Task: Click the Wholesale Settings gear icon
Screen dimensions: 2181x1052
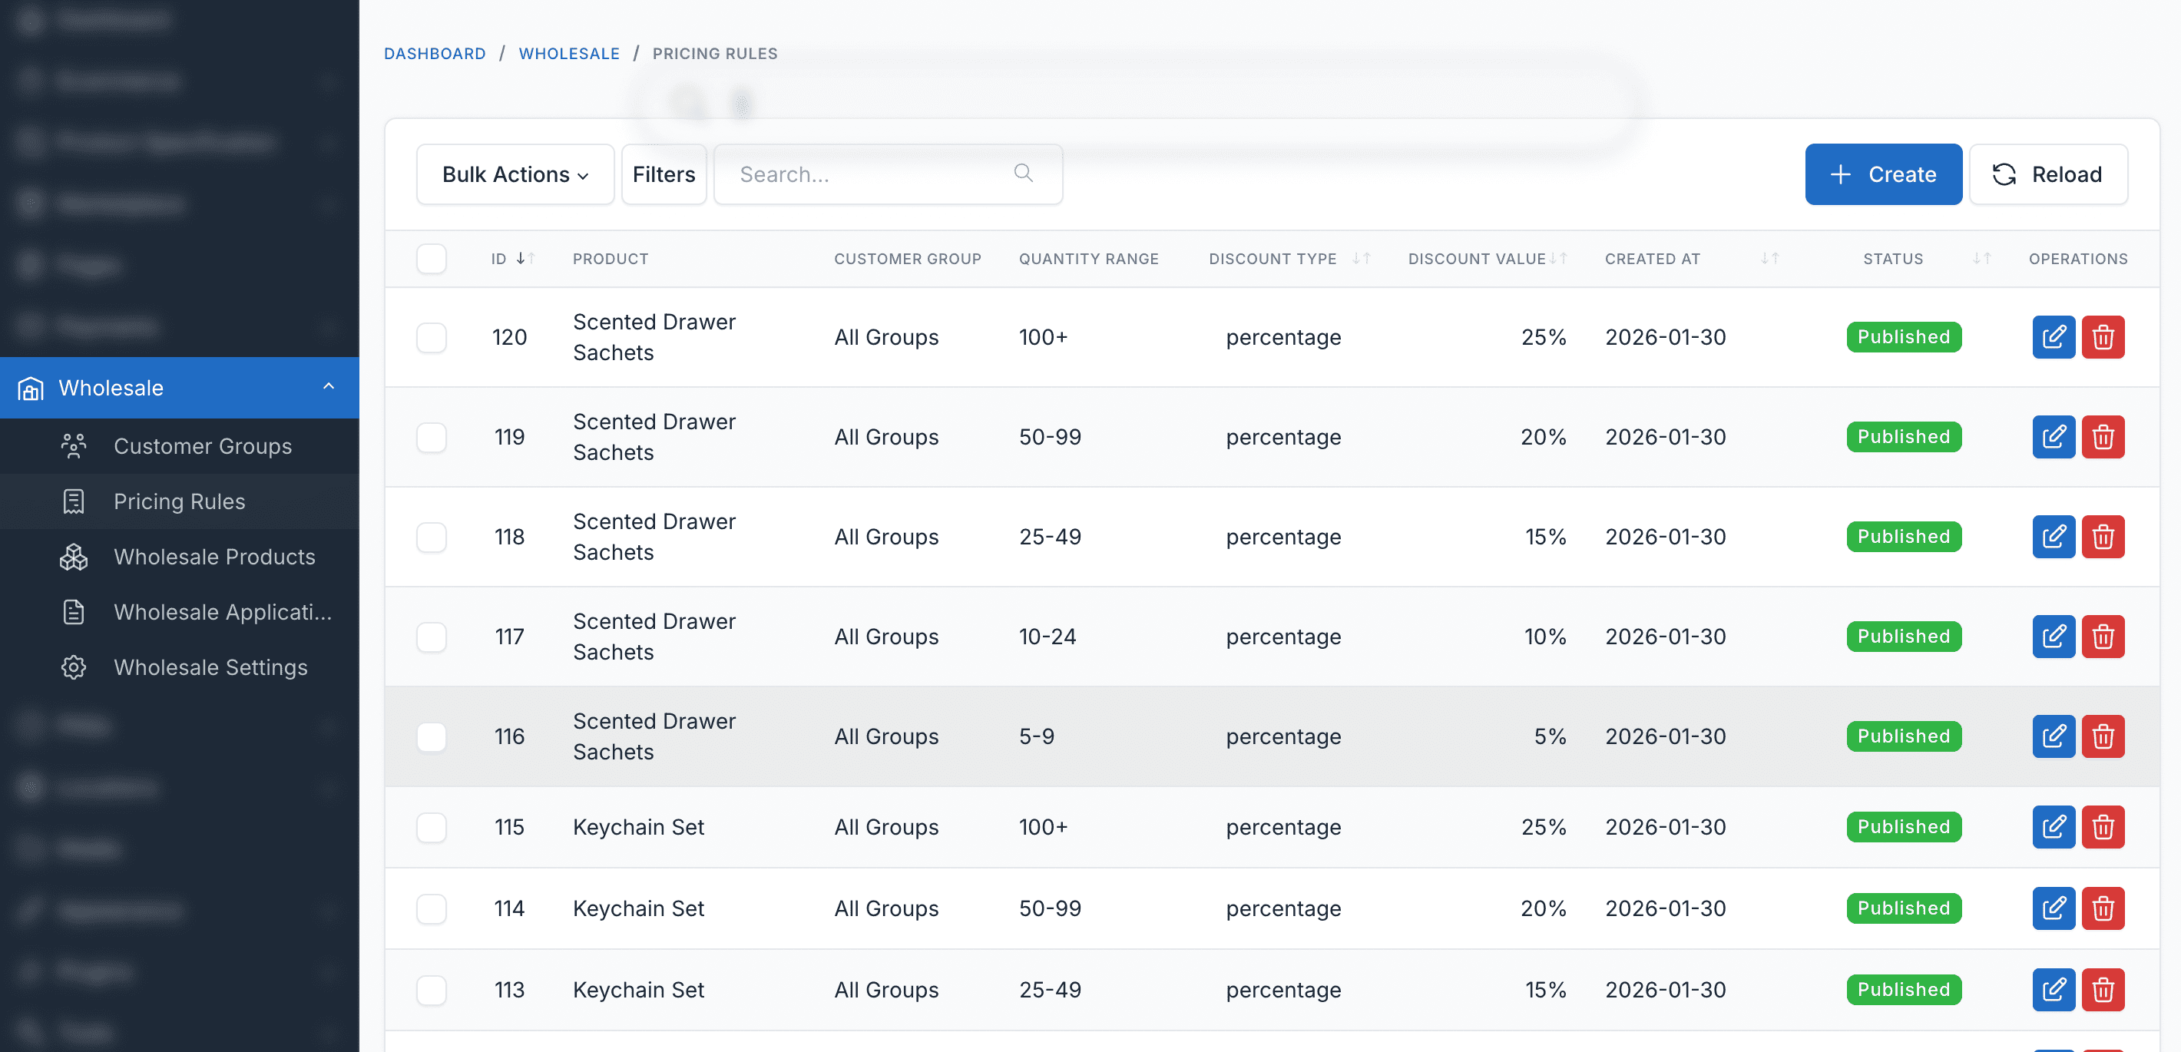Action: coord(74,667)
